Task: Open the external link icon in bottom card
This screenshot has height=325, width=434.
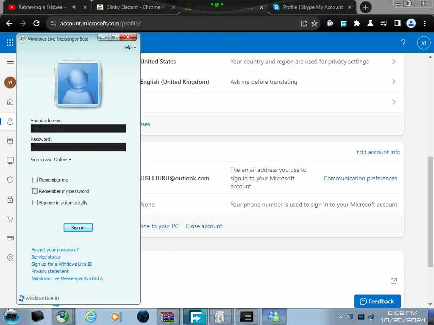Action: (x=394, y=281)
